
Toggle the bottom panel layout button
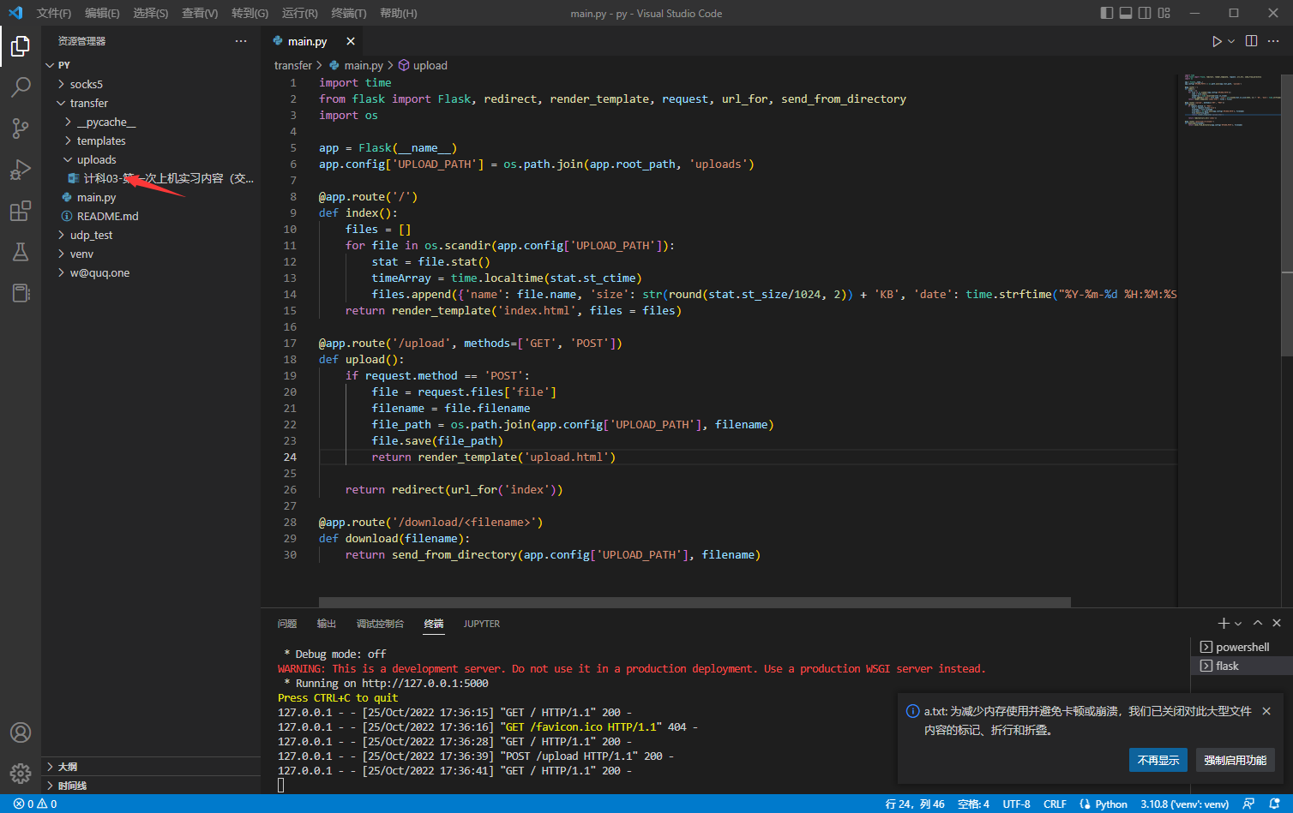coord(1126,13)
